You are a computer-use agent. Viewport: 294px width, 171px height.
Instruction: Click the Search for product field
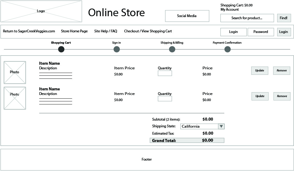click(247, 18)
